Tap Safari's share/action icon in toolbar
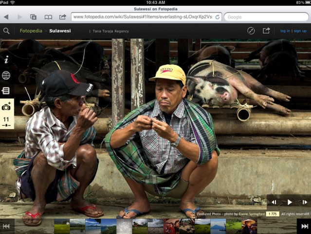 63,17
